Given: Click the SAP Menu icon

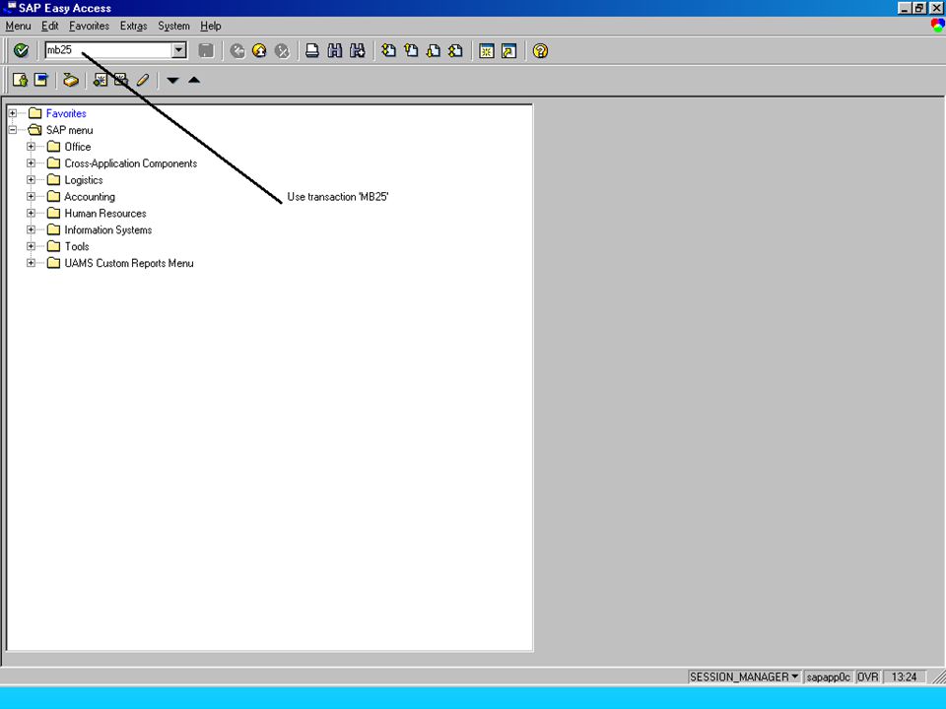Looking at the screenshot, I should tap(41, 80).
